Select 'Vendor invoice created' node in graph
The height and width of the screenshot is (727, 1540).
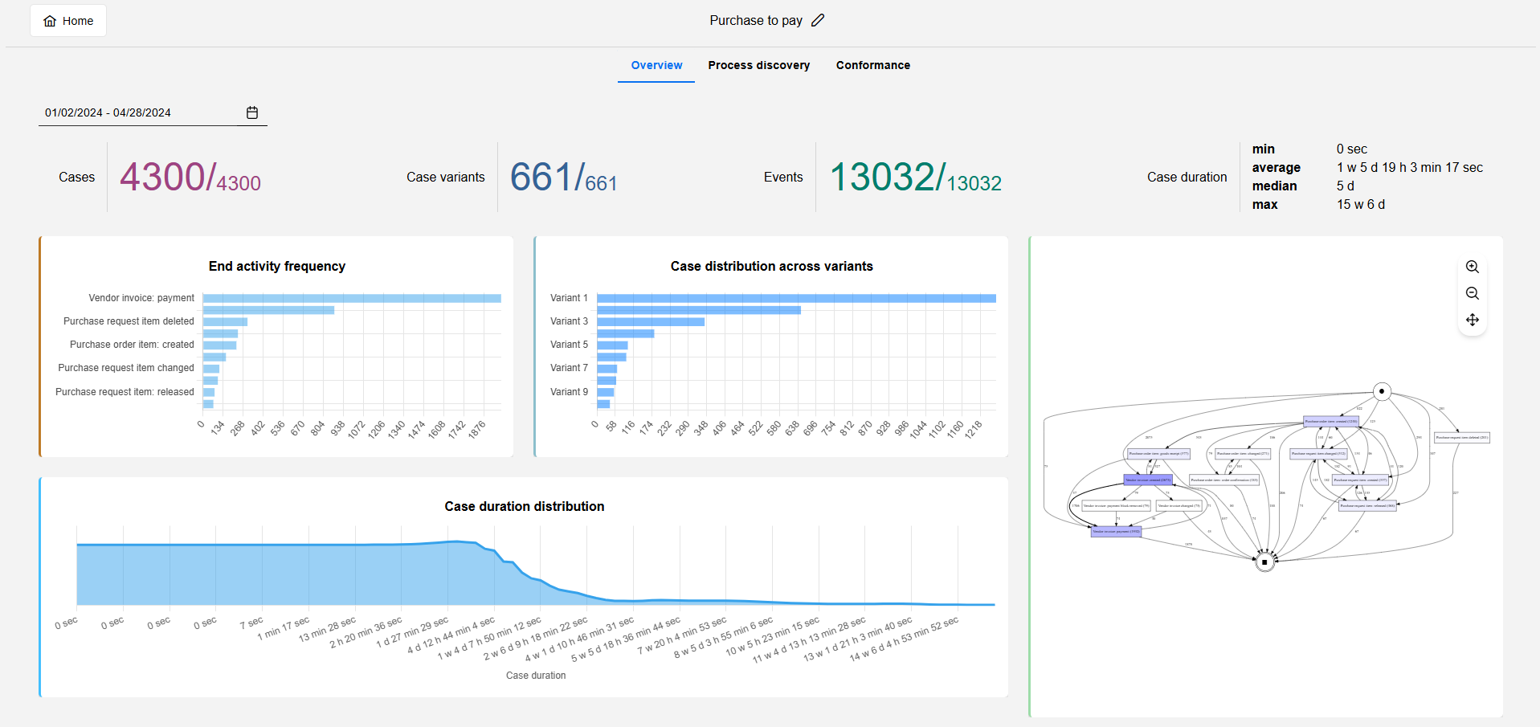point(1147,480)
